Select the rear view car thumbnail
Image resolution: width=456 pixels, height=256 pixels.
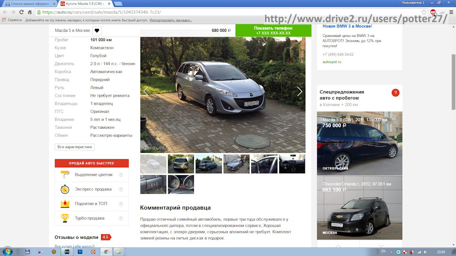point(181,164)
